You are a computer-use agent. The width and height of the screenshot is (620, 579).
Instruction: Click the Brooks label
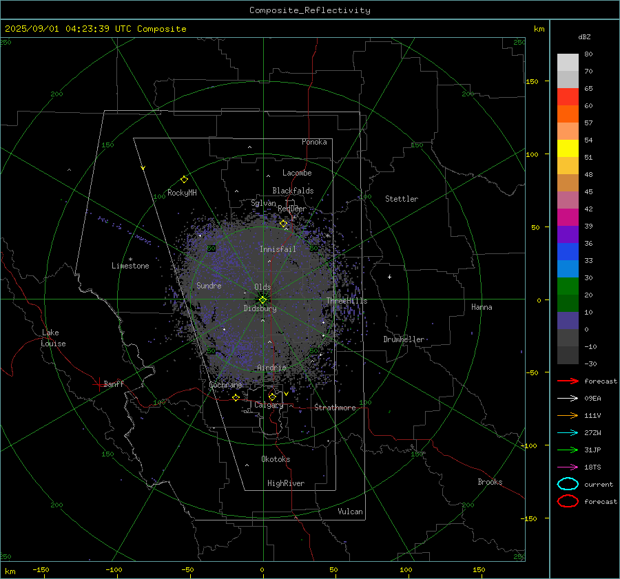pyautogui.click(x=490, y=482)
